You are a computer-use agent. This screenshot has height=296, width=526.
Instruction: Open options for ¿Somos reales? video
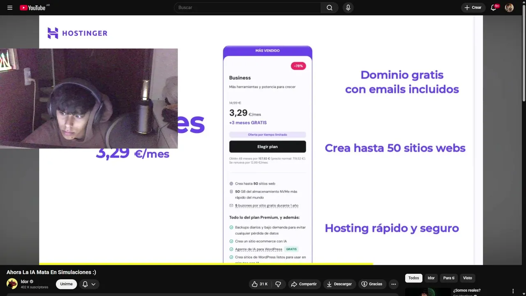coord(513,291)
